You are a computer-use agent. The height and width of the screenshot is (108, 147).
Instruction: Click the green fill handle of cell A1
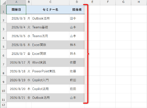click(x=26, y=14)
